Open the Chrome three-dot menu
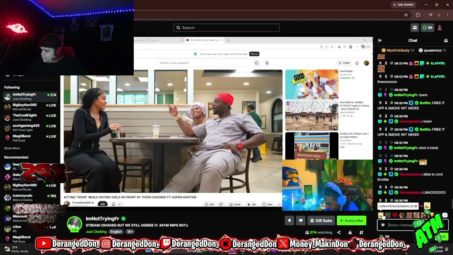This screenshot has height=255, width=453. click(x=448, y=15)
